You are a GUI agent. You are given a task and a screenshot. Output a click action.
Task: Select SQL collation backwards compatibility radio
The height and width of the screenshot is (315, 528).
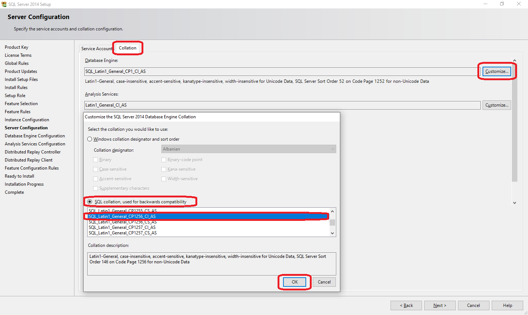[90, 202]
